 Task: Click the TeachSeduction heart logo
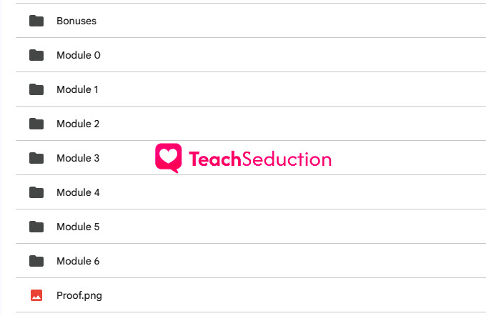(168, 158)
